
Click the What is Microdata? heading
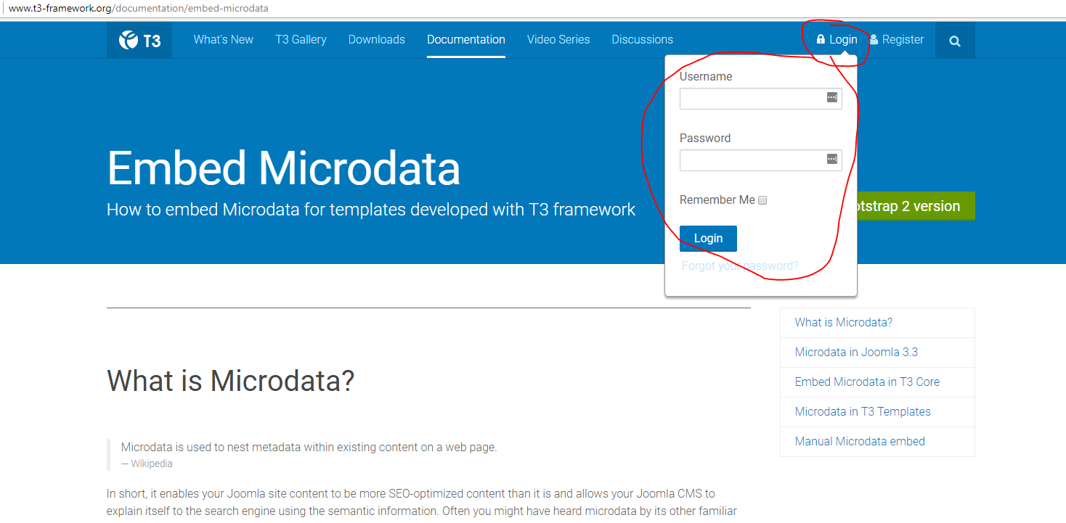click(231, 381)
